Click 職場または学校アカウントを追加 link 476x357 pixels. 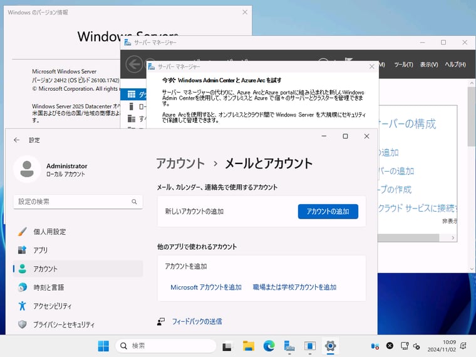point(294,287)
